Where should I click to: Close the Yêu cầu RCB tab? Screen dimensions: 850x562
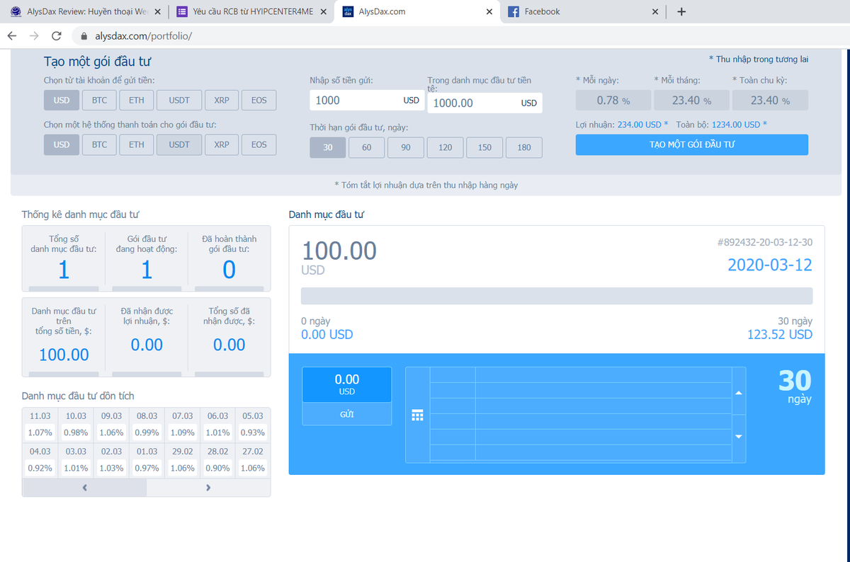(x=323, y=12)
